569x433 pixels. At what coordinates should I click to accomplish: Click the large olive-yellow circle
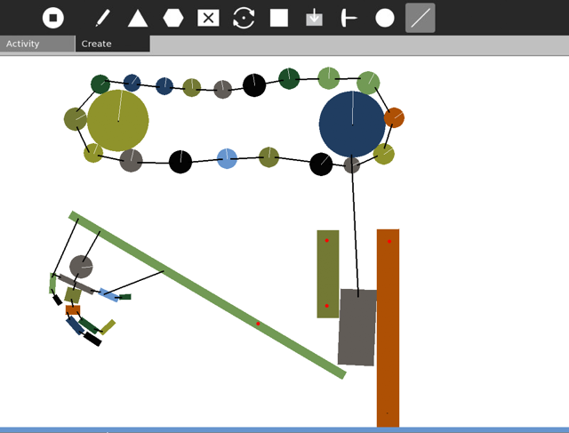117,121
